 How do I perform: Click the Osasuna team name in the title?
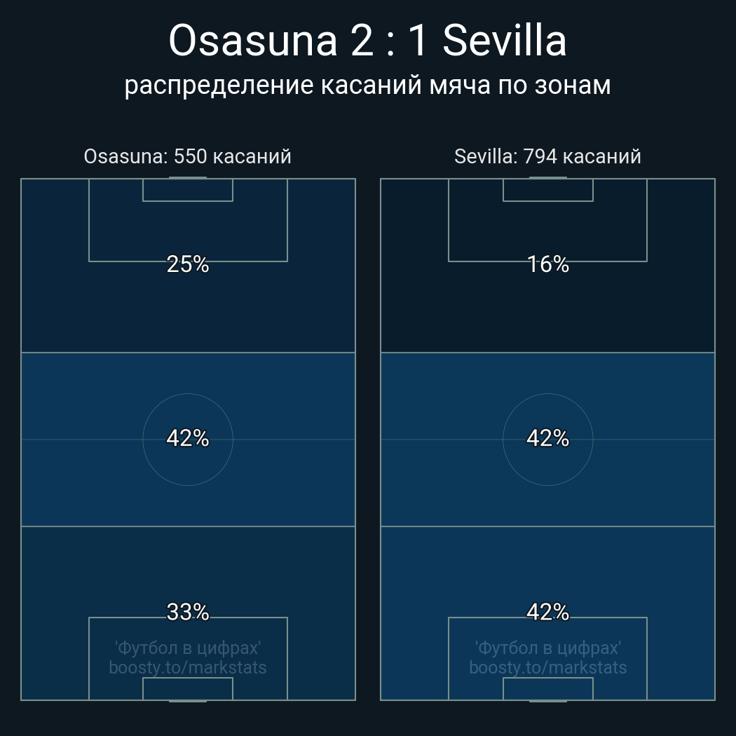pos(253,41)
